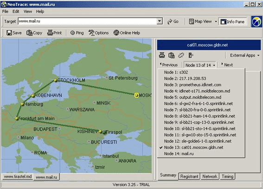The height and width of the screenshot is (189, 263).
Task: Switch to the www.mail.ru trace tab
Action: (x=46, y=177)
